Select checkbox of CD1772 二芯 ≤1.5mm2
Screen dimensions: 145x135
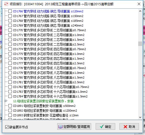pyautogui.click(x=10, y=39)
